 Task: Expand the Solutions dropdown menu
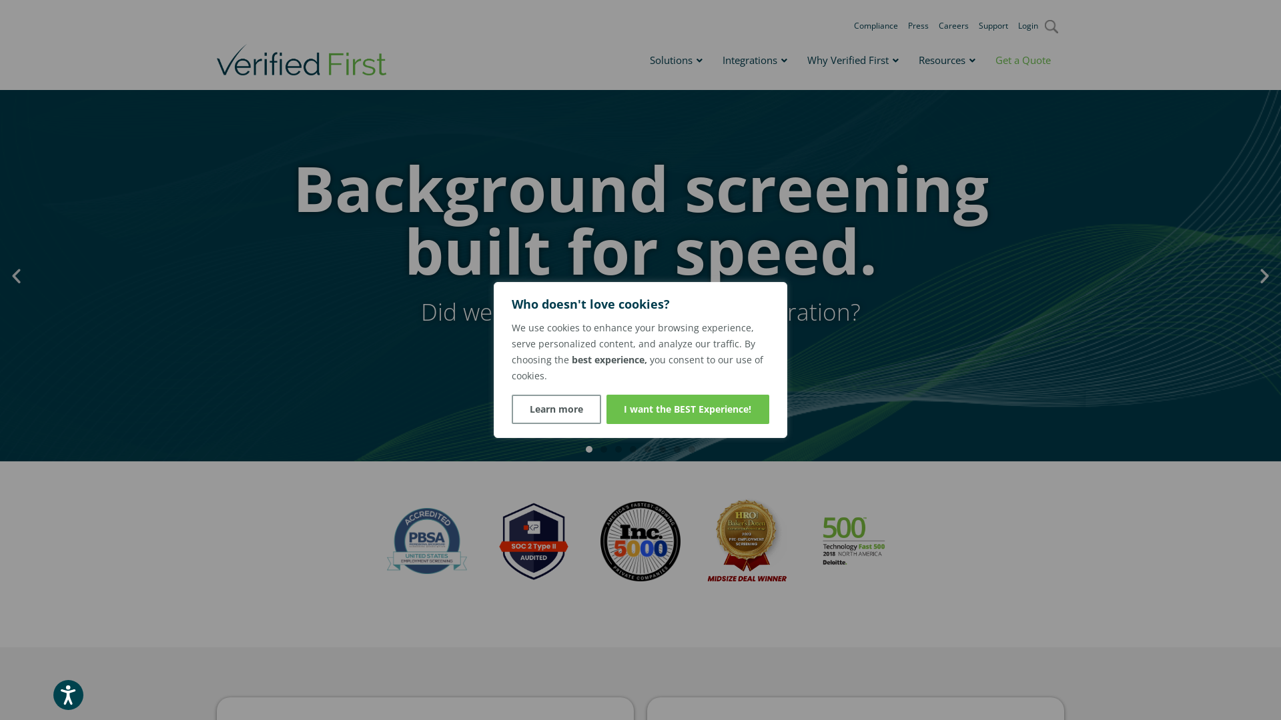[x=676, y=60]
